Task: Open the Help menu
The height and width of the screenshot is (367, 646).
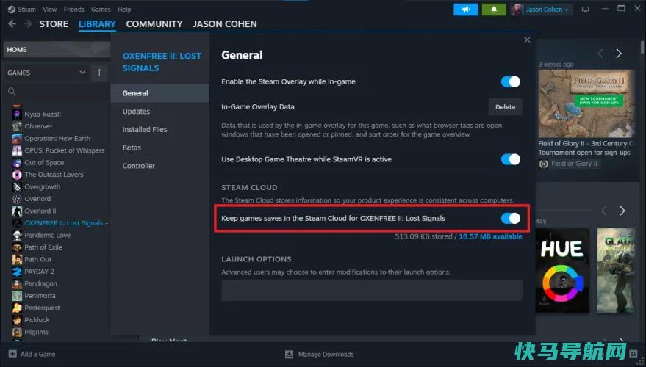Action: 124,9
